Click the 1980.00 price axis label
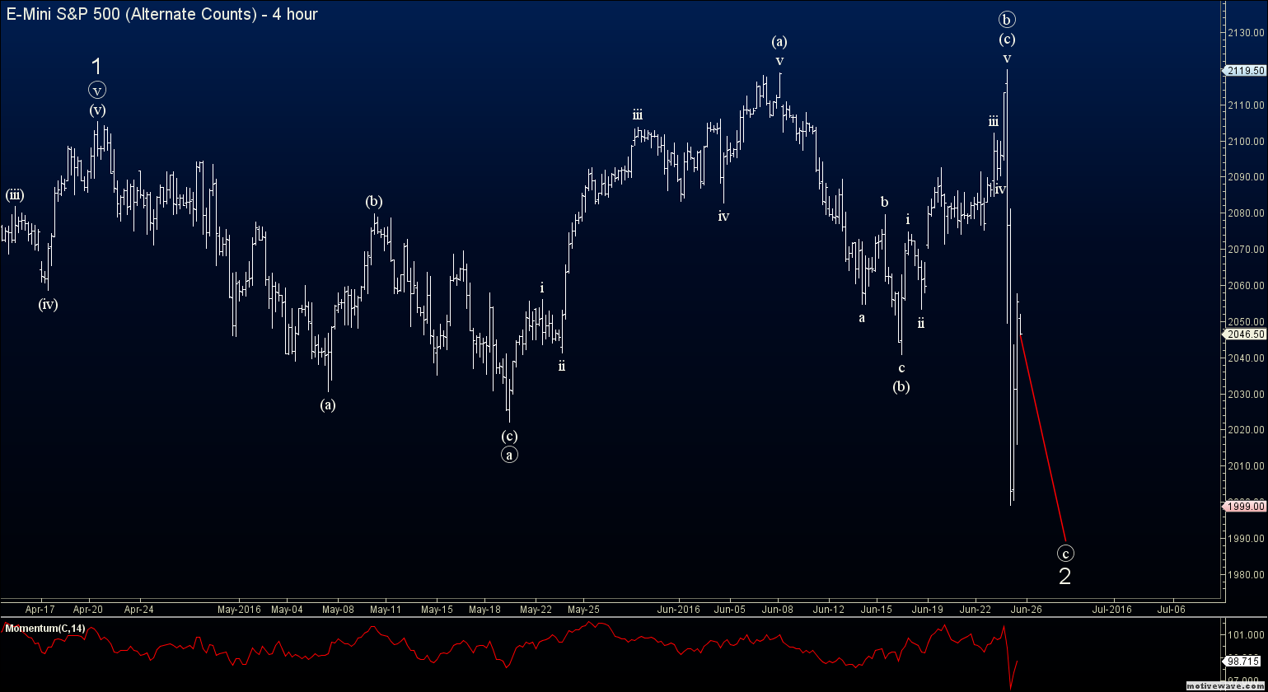This screenshot has width=1268, height=692. pyautogui.click(x=1245, y=575)
